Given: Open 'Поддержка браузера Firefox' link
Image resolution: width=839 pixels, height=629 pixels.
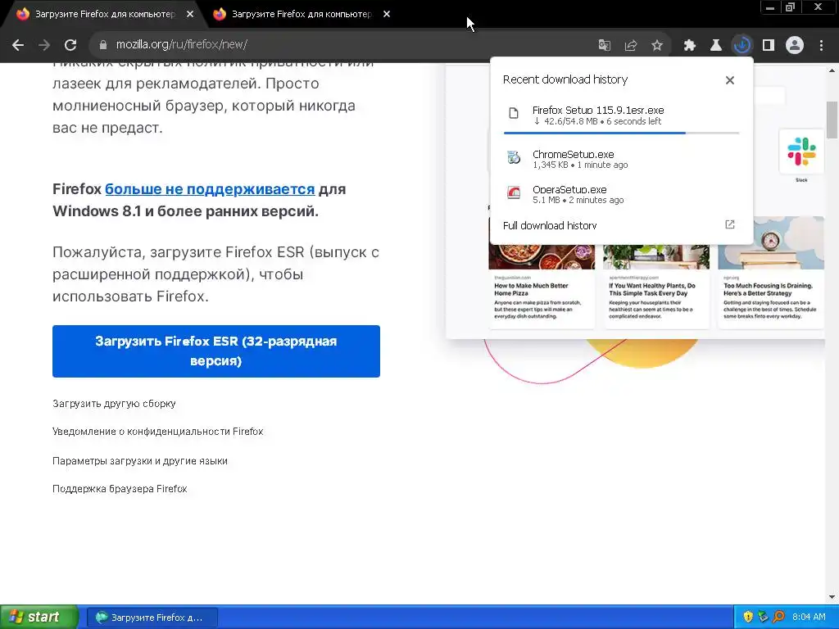Looking at the screenshot, I should (x=120, y=489).
